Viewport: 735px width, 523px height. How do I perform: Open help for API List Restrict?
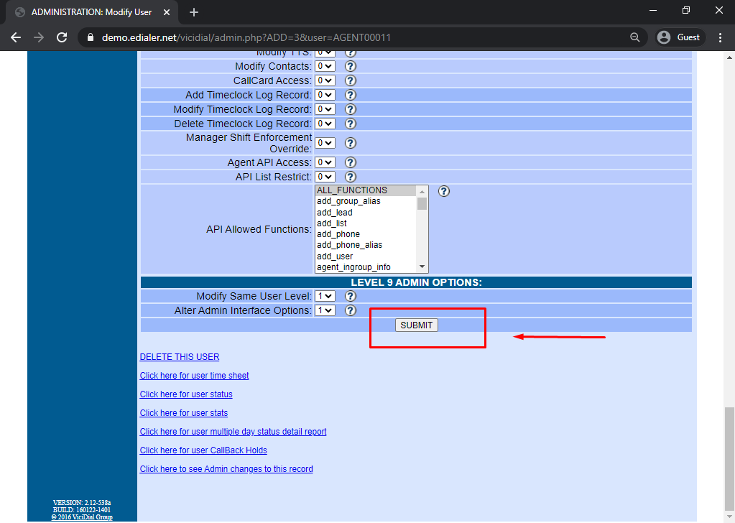click(350, 177)
